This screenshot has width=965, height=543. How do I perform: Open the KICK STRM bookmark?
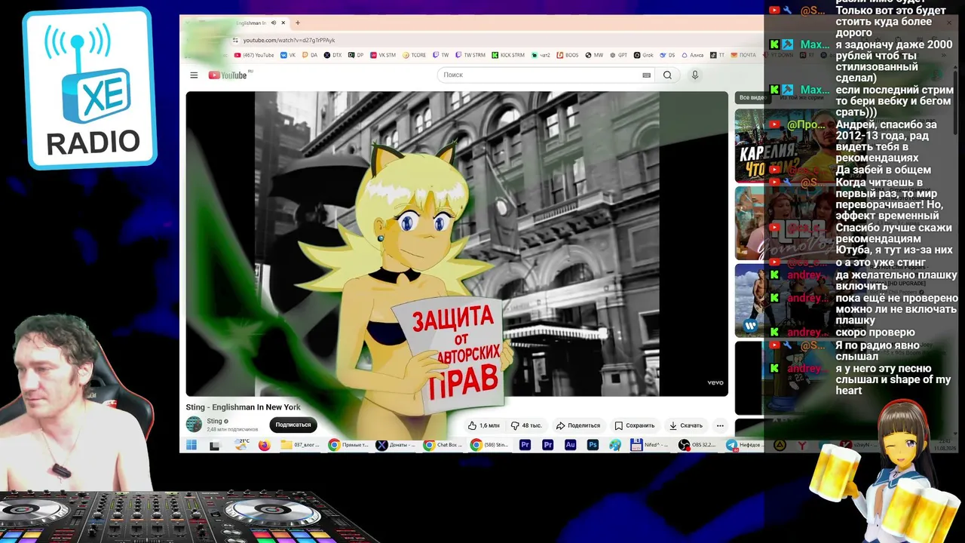[x=508, y=55]
